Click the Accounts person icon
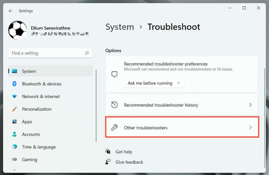Screen dimensions: 269x175 [x=14, y=134]
